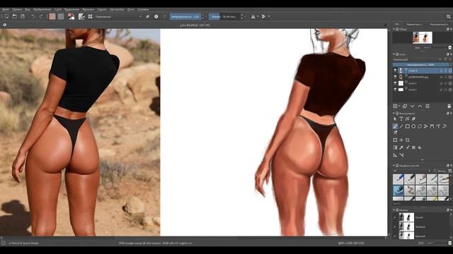Screen dimensions: 453x254
Task: Hide layer Слой 1
Action: [x=395, y=90]
